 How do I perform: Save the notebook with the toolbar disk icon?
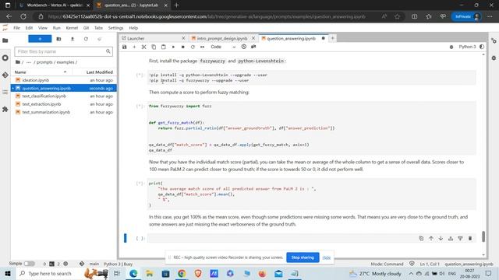pyautogui.click(x=125, y=47)
